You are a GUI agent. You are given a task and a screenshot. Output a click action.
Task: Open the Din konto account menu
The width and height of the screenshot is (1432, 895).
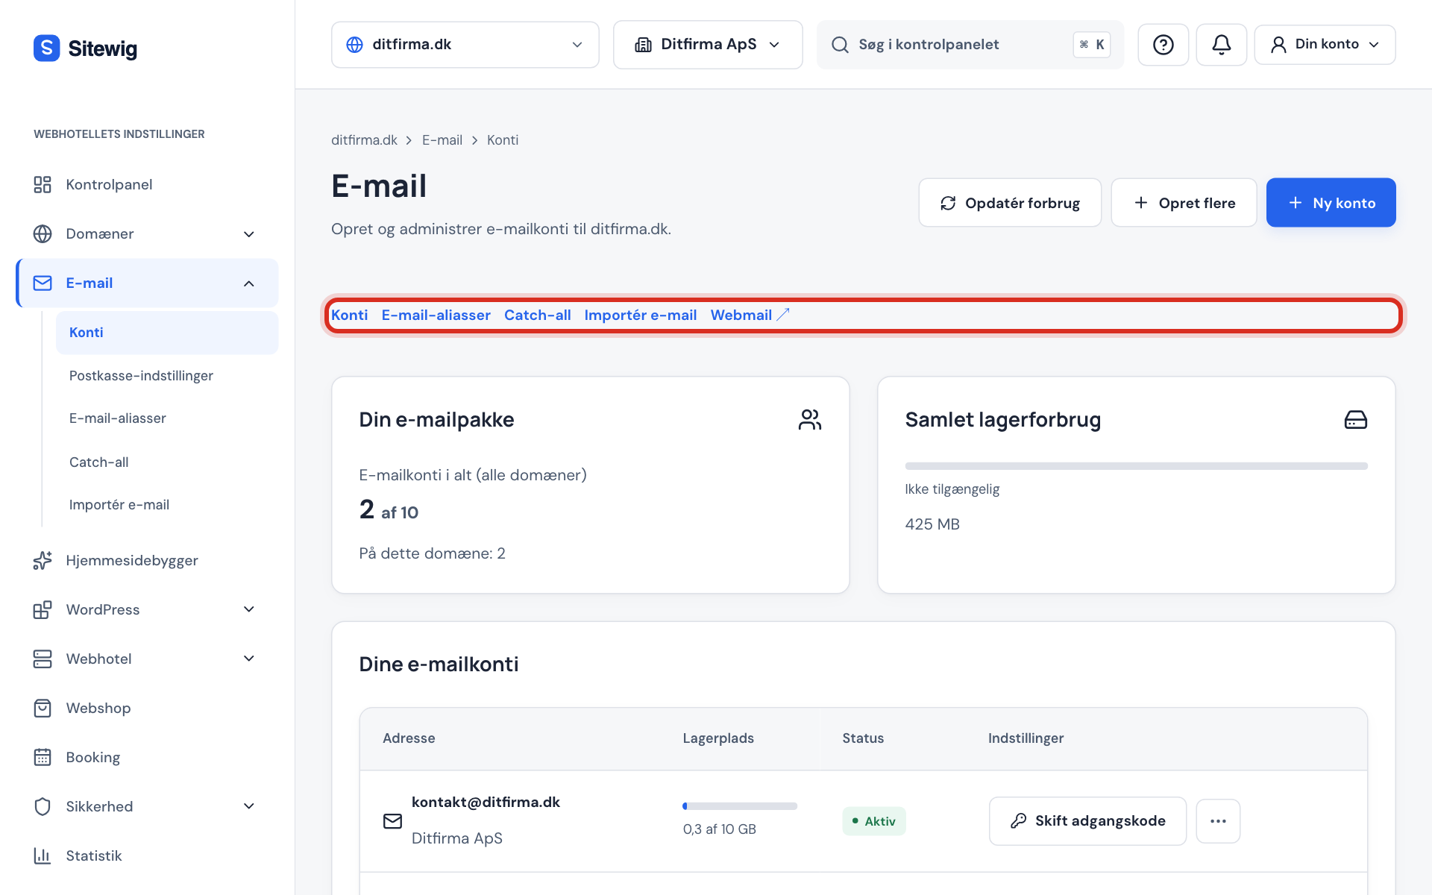point(1325,45)
